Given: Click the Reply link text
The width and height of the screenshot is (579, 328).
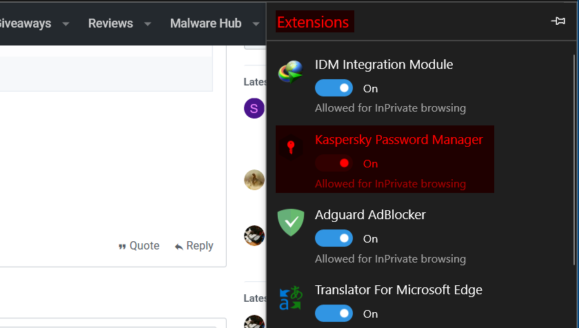Looking at the screenshot, I should coord(200,246).
